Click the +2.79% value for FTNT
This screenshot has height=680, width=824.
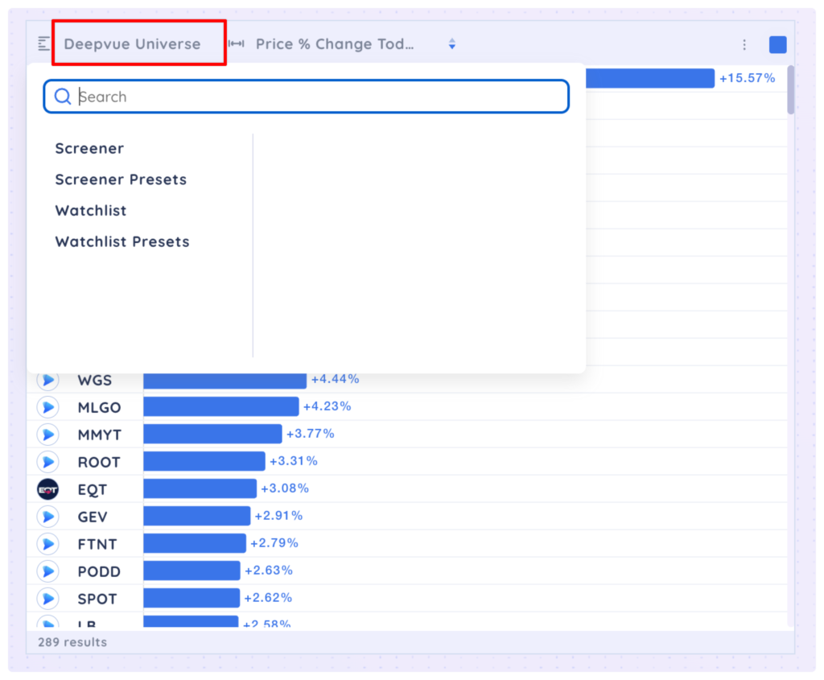(274, 543)
